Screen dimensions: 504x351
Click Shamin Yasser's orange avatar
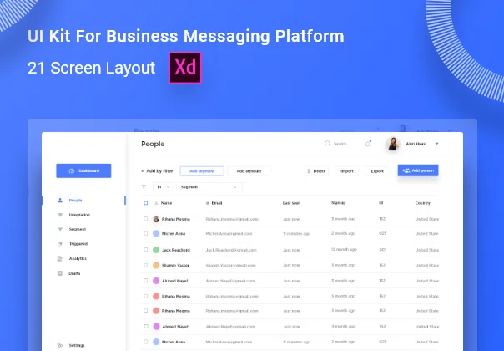point(156,266)
